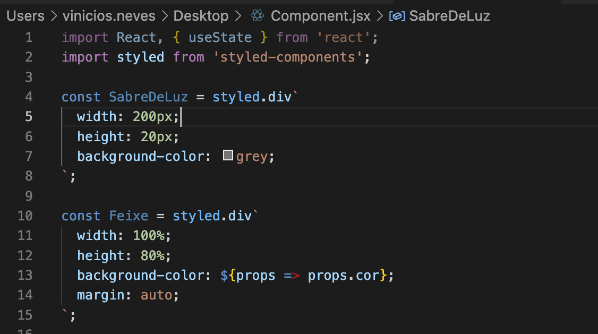The image size is (598, 334).
Task: Expand the chevron after 'Desktop' breadcrumb
Action: 238,16
